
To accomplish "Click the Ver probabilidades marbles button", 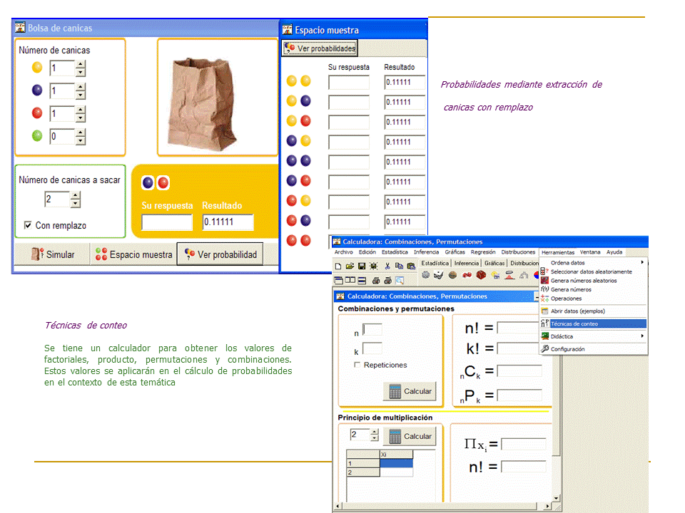I will 320,48.
